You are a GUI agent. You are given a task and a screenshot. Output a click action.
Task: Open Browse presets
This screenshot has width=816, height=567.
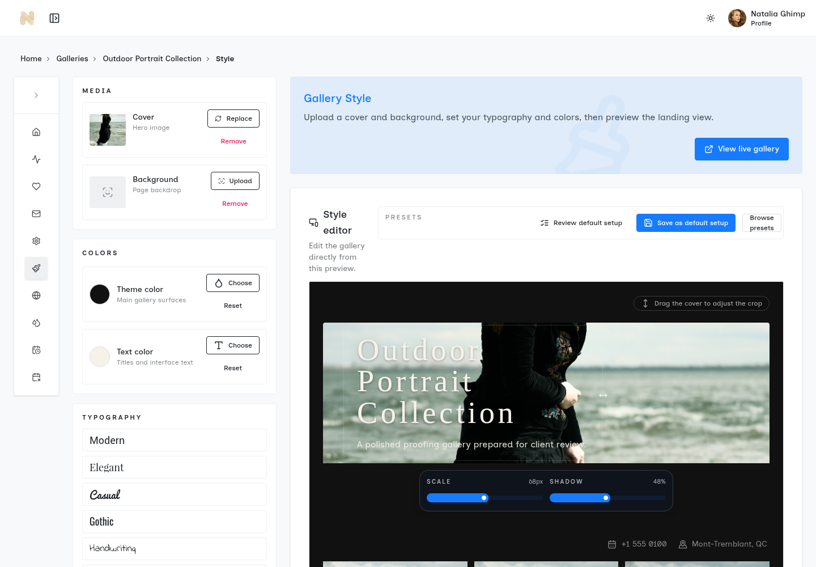(x=762, y=223)
